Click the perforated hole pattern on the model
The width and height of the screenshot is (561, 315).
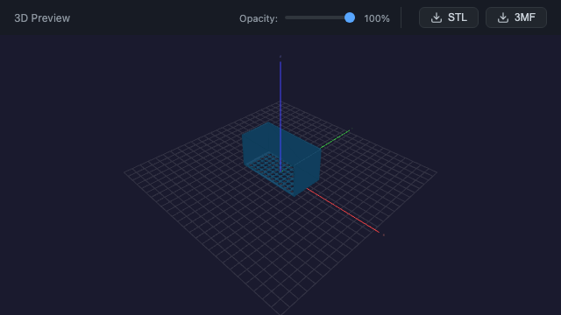(272, 172)
